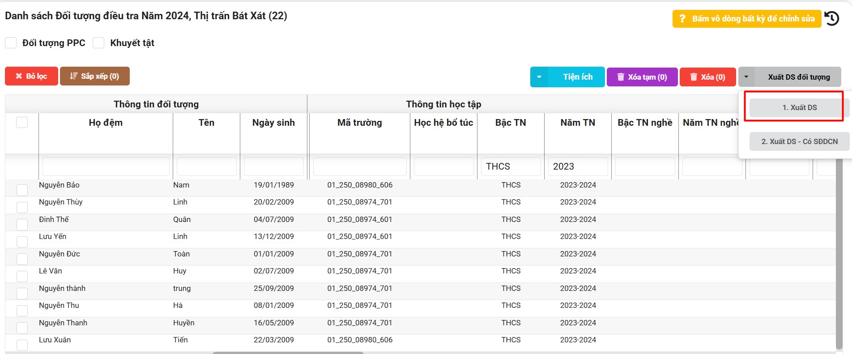The width and height of the screenshot is (852, 354).
Task: Tick the Khuyết tật checkbox
Action: click(98, 43)
